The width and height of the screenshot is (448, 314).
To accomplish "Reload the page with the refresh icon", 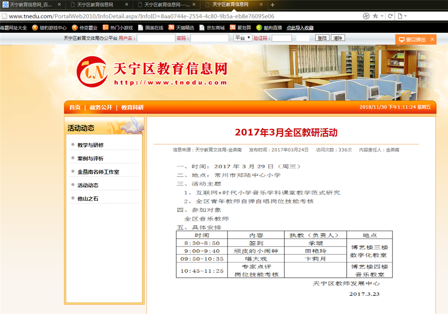I will [x=390, y=16].
